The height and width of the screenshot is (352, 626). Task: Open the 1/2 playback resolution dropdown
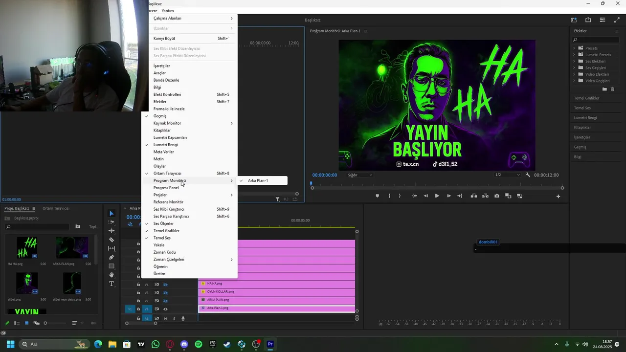[508, 175]
